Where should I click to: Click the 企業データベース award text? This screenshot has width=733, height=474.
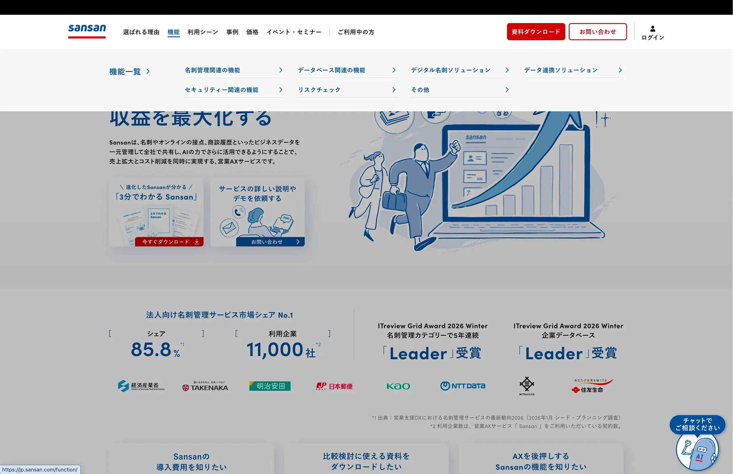(568, 335)
